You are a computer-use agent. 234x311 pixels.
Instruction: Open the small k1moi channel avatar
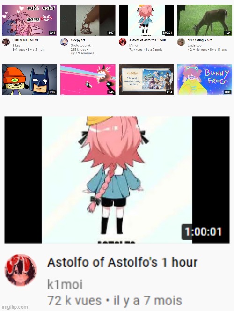pyautogui.click(x=123, y=42)
